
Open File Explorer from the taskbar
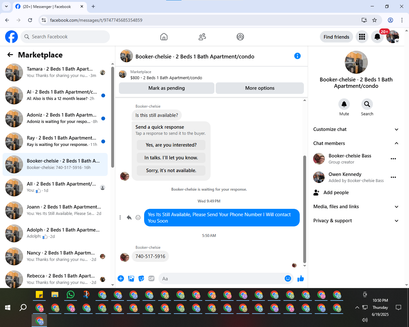[55, 294]
